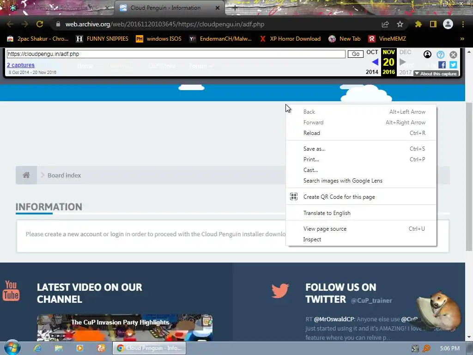Bookmark this page with the star icon
Screen dimensions: 473x355
point(400,24)
